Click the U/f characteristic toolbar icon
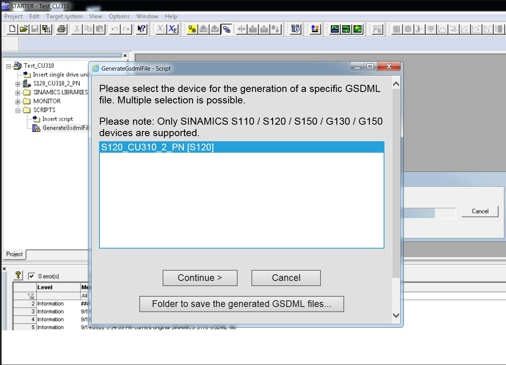The image size is (506, 365). click(488, 29)
